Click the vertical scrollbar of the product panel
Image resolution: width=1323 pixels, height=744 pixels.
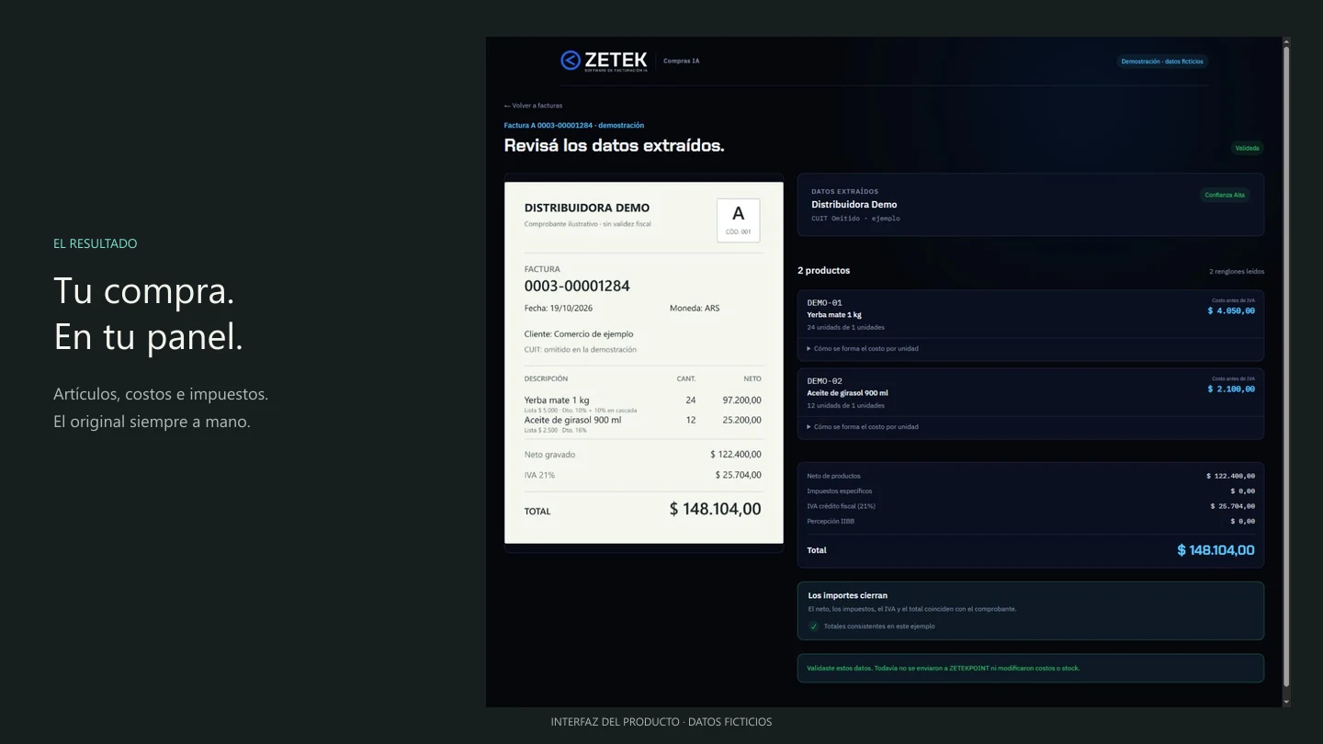point(1286,367)
